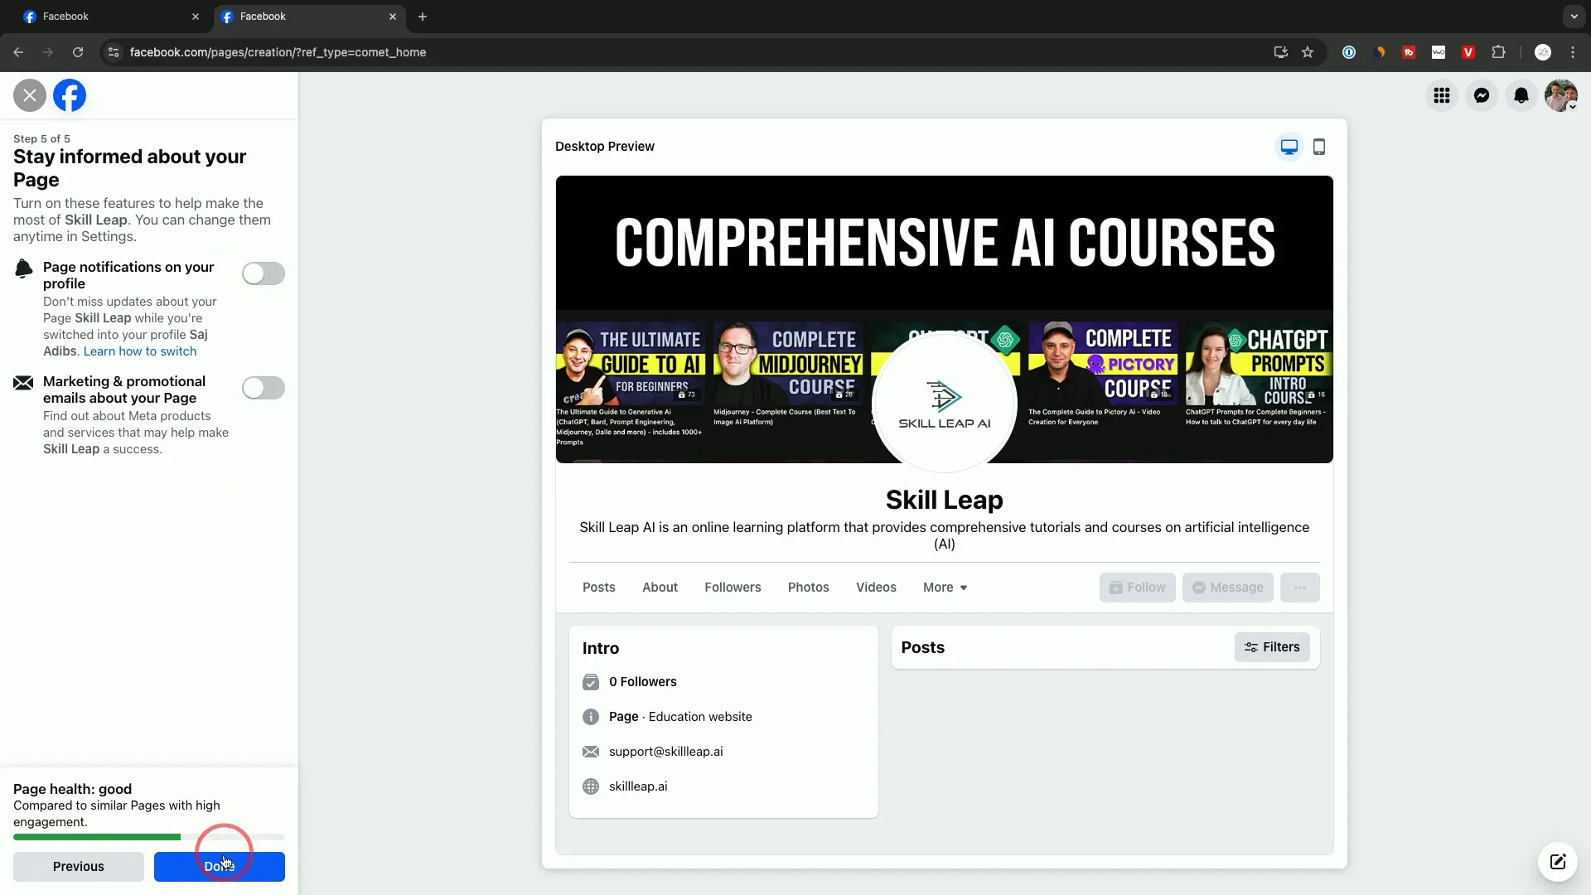
Task: Click the Chrome profile avatar icon
Action: tap(1543, 52)
